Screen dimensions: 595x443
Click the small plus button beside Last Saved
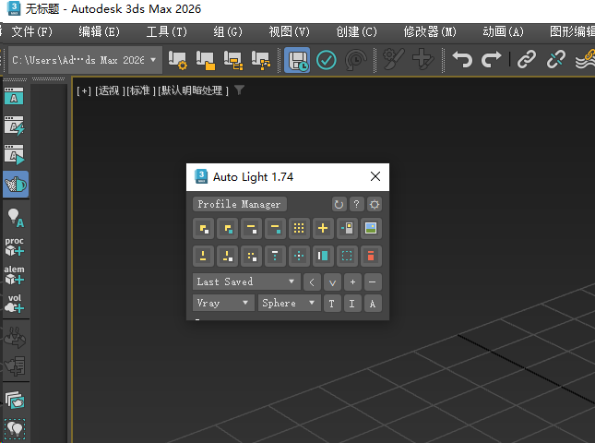point(352,282)
